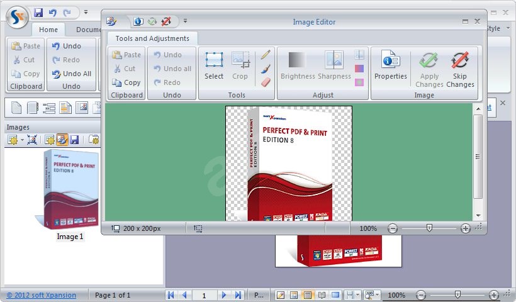The height and width of the screenshot is (302, 516).
Task: Click zoom in plus in Image Editor status bar
Action: pos(465,228)
